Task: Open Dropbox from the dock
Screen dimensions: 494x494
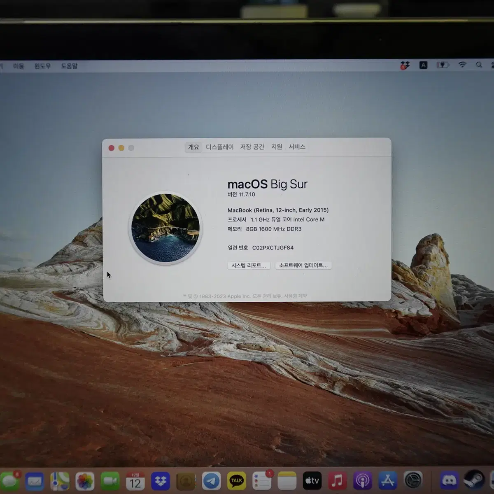Action: [x=161, y=481]
